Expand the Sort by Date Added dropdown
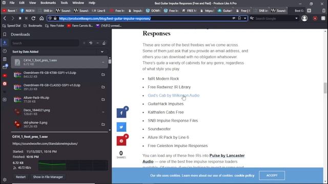 tap(102, 52)
